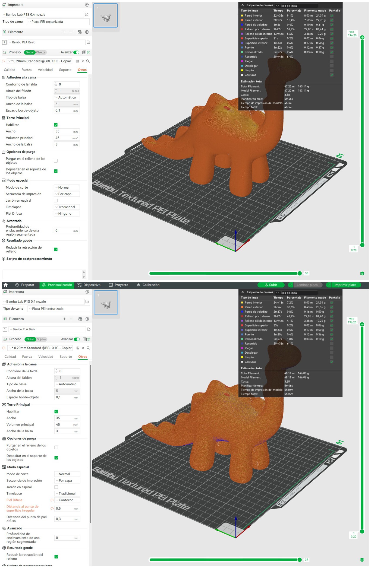
Task: Edit Bambu Lab P1S preset in lower screenshot
Action: (x=87, y=301)
